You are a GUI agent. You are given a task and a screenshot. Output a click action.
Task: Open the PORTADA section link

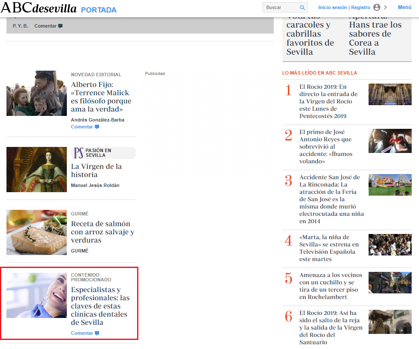(99, 10)
